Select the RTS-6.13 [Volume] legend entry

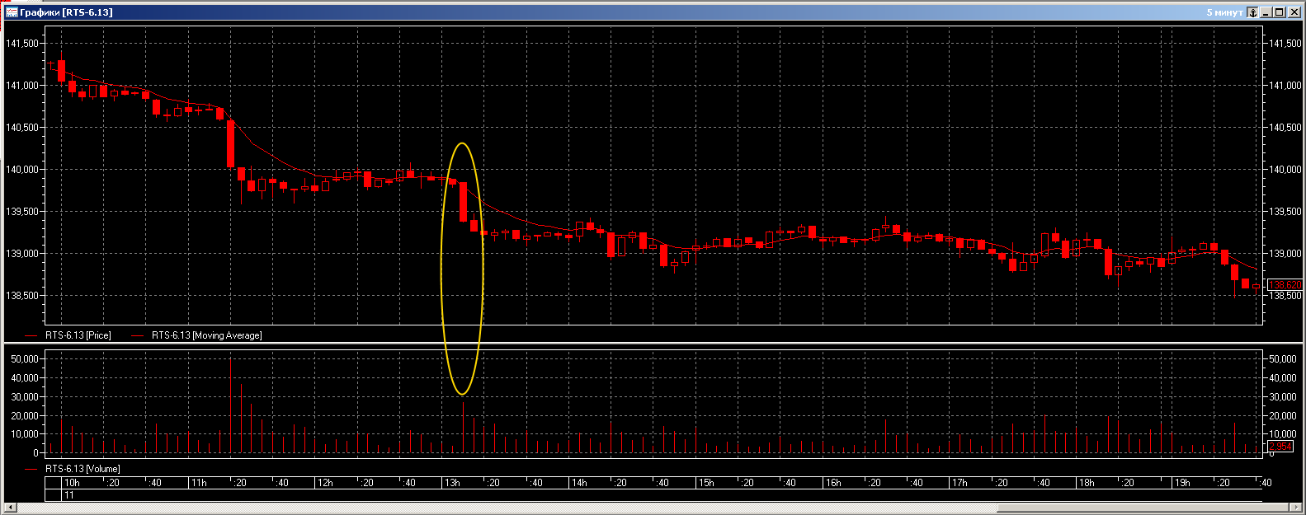(83, 469)
